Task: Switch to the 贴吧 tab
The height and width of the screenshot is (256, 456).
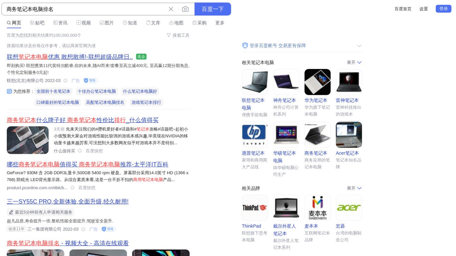Action: [x=37, y=23]
